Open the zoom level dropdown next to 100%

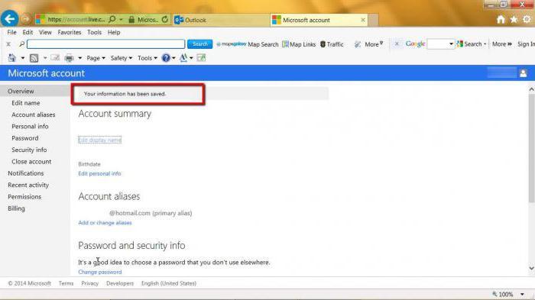[x=522, y=294]
